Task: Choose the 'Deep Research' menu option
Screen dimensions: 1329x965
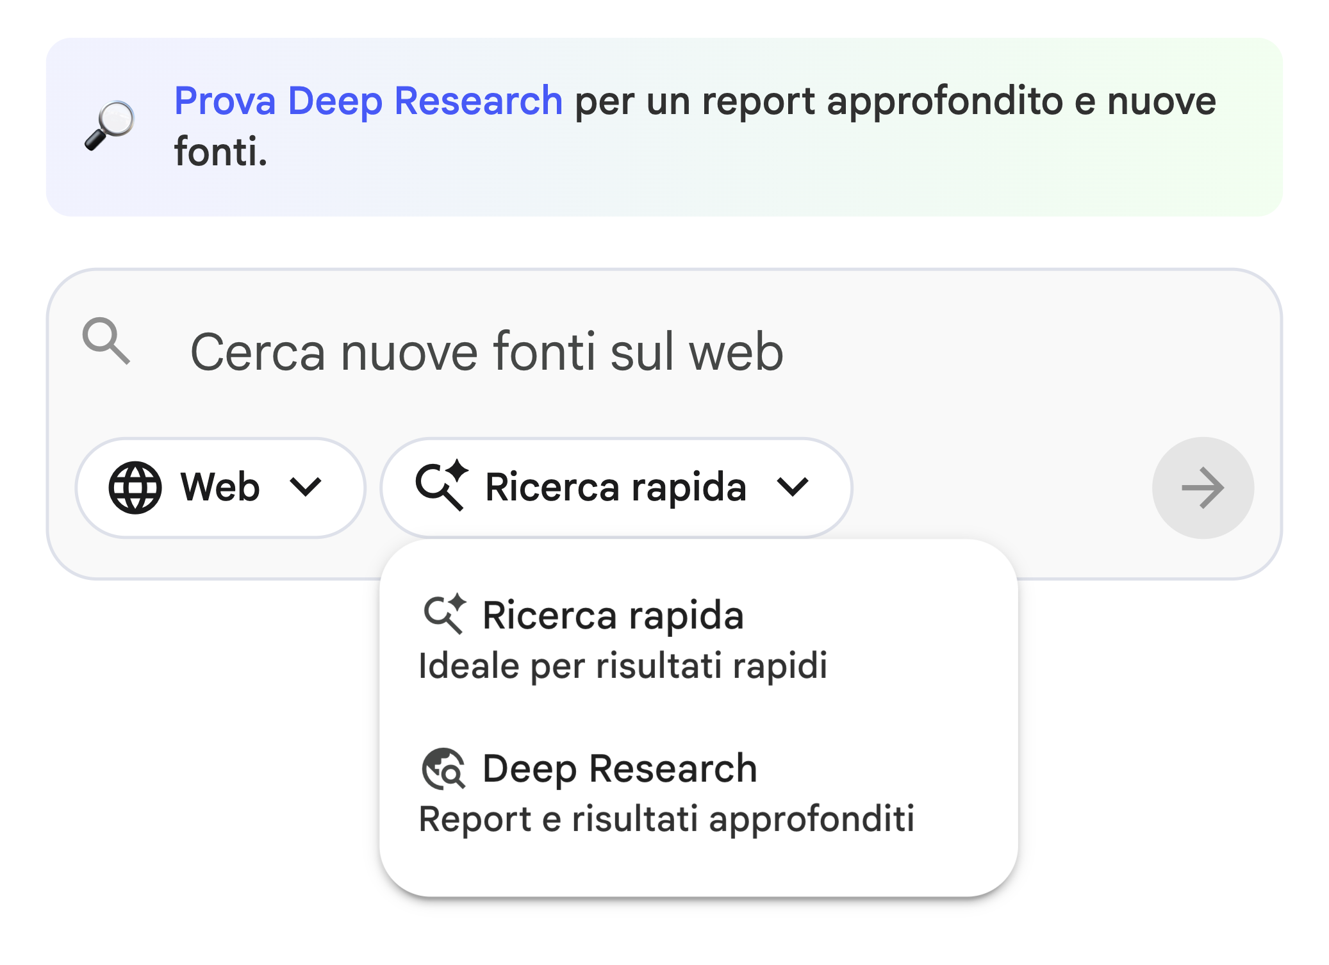Action: pos(620,769)
